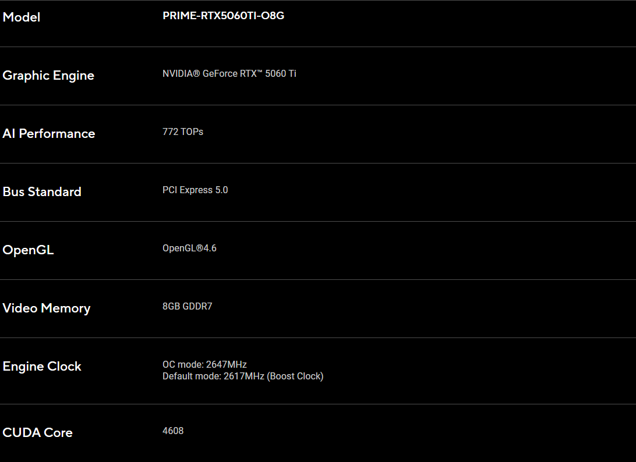This screenshot has width=636, height=462.
Task: Click NVIDIA GeForce RTX 5060 Ti value
Action: (229, 73)
